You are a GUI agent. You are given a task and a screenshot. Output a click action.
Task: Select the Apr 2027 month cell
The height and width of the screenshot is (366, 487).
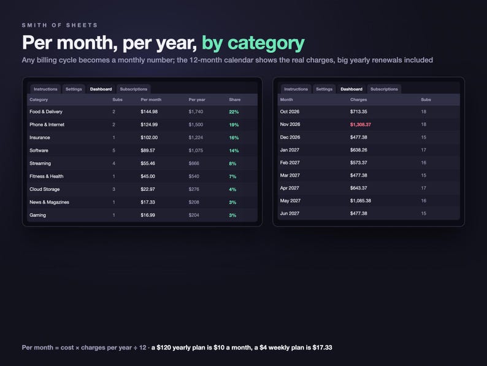(x=290, y=188)
